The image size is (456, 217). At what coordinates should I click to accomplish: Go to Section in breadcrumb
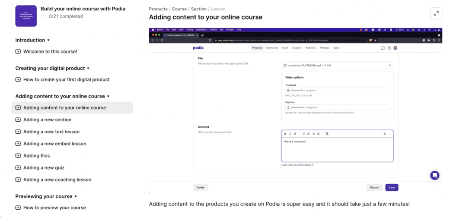pyautogui.click(x=199, y=9)
